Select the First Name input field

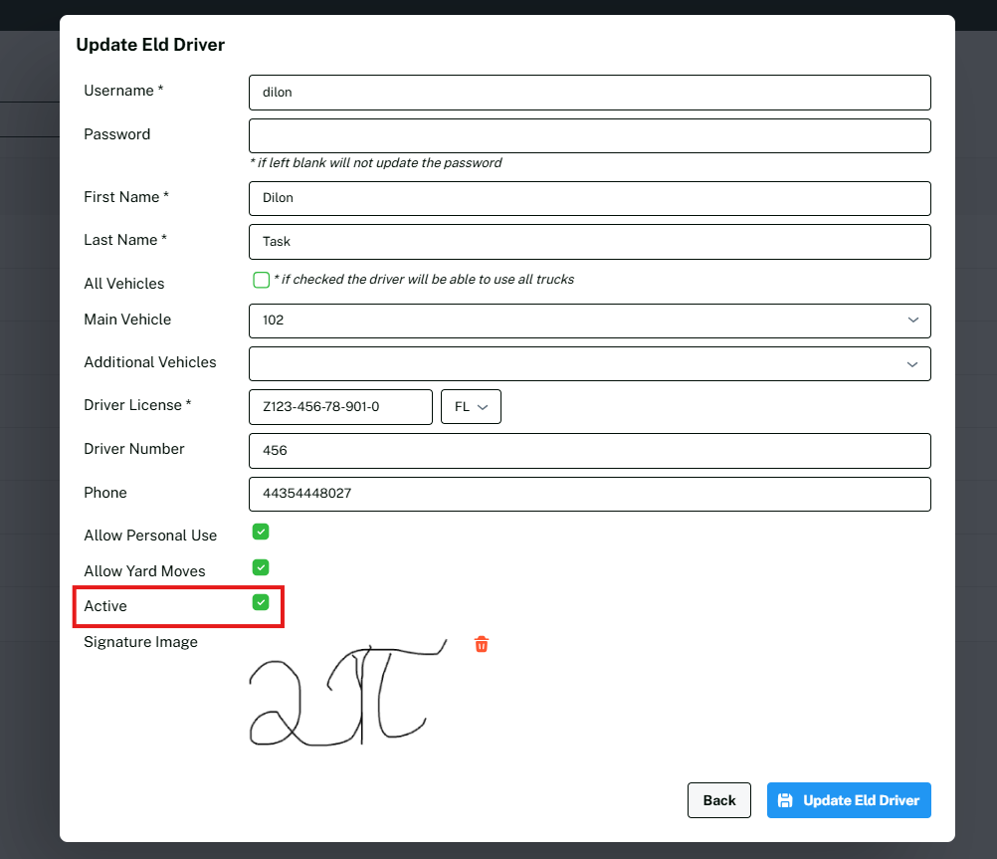(589, 198)
